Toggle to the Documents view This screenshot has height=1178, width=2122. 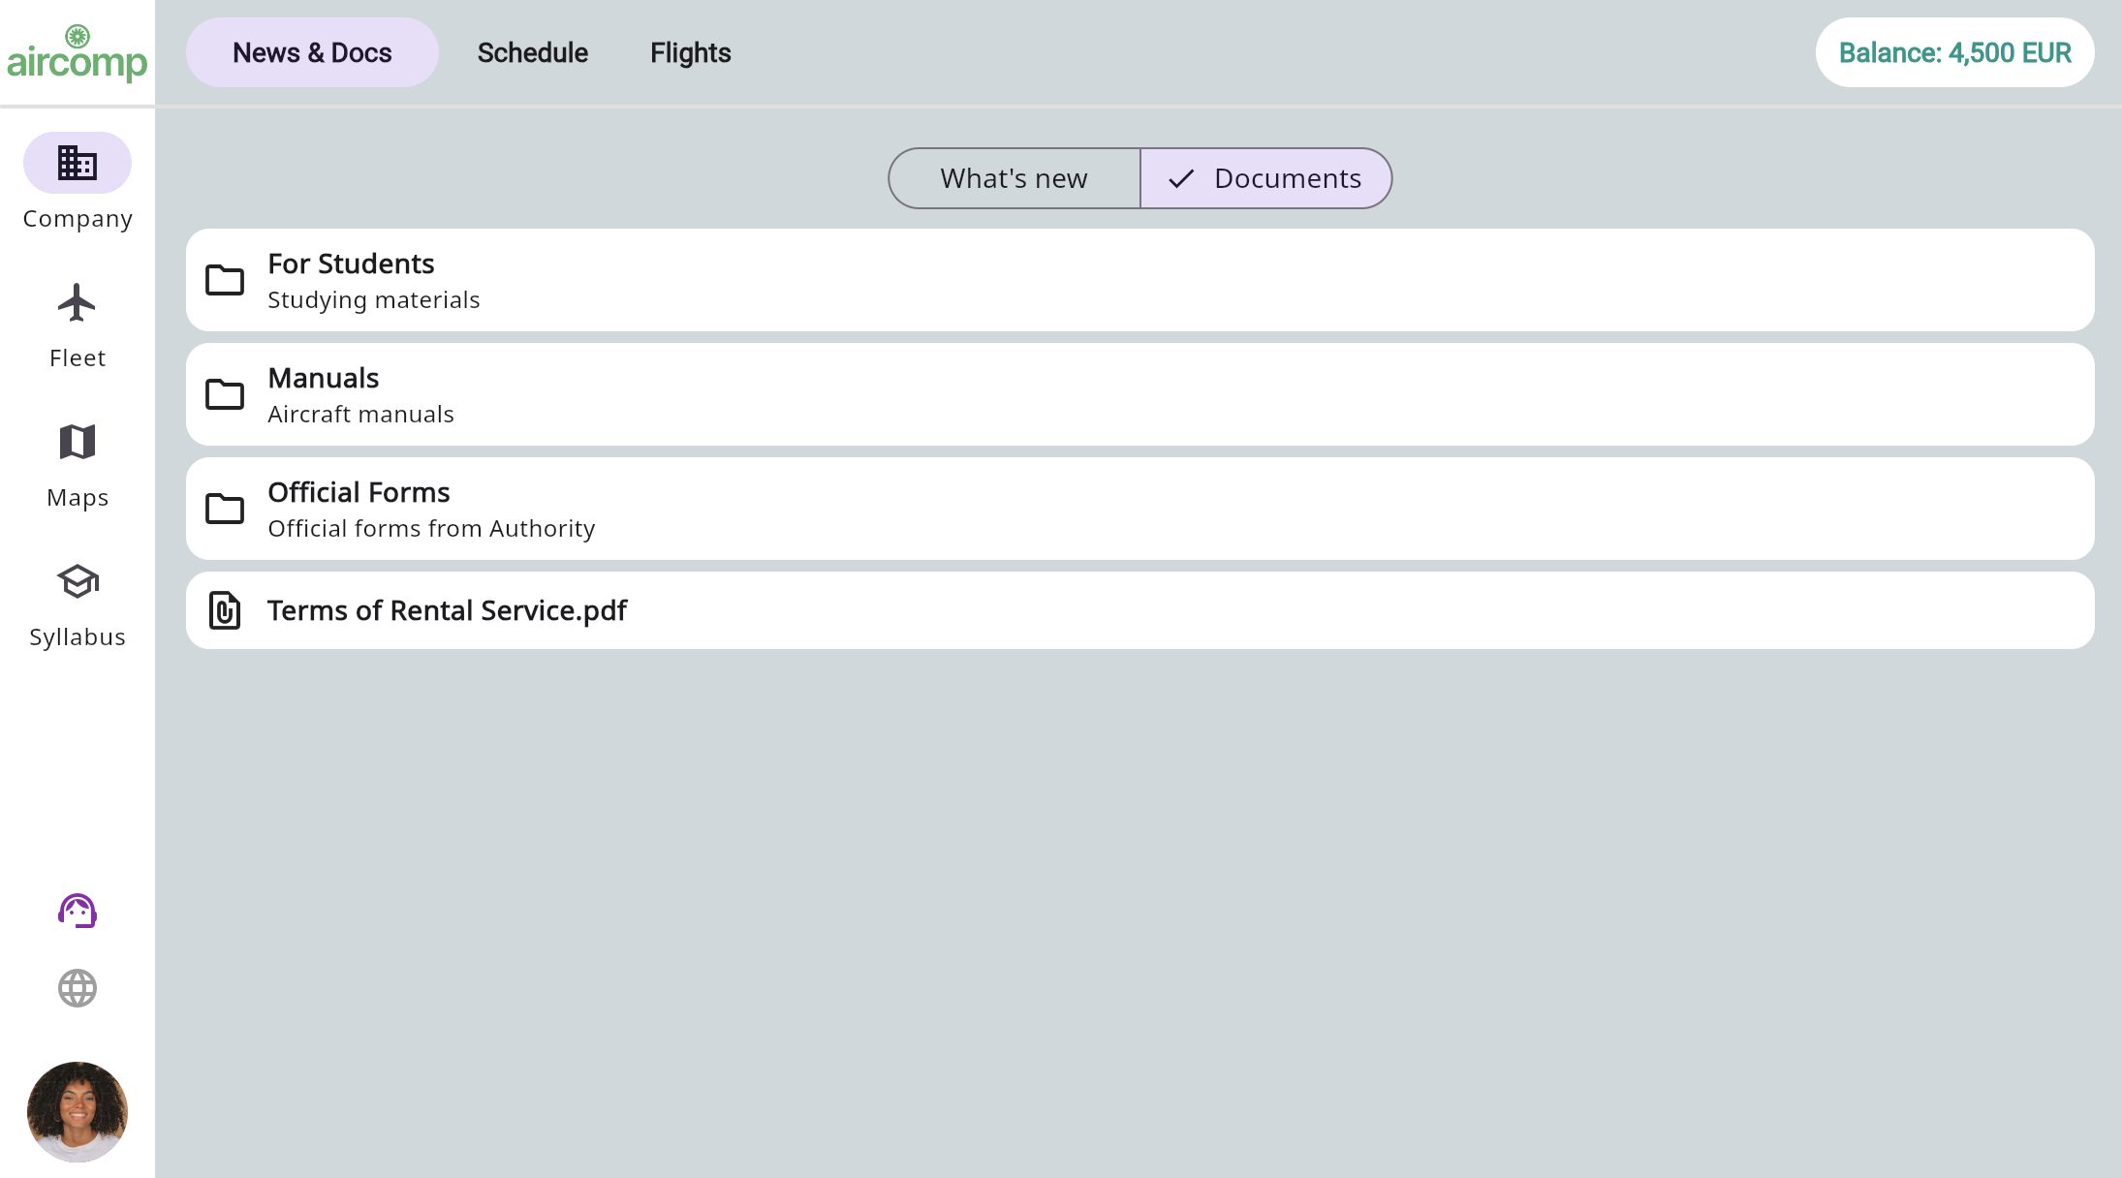1264,177
